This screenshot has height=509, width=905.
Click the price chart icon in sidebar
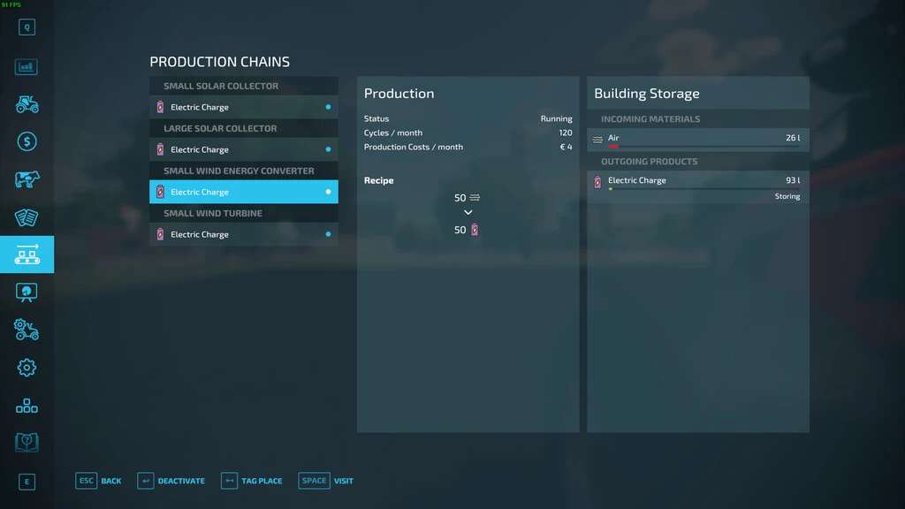(27, 66)
